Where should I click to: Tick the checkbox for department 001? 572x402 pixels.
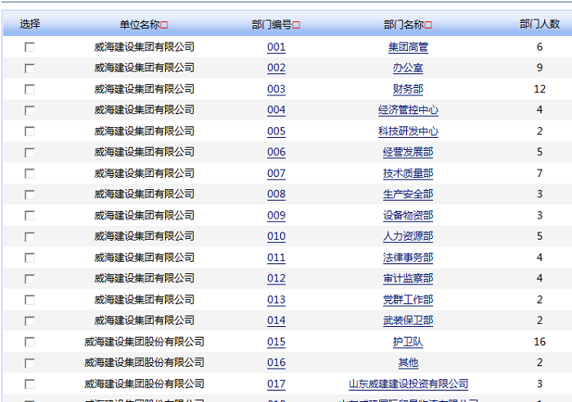click(29, 47)
